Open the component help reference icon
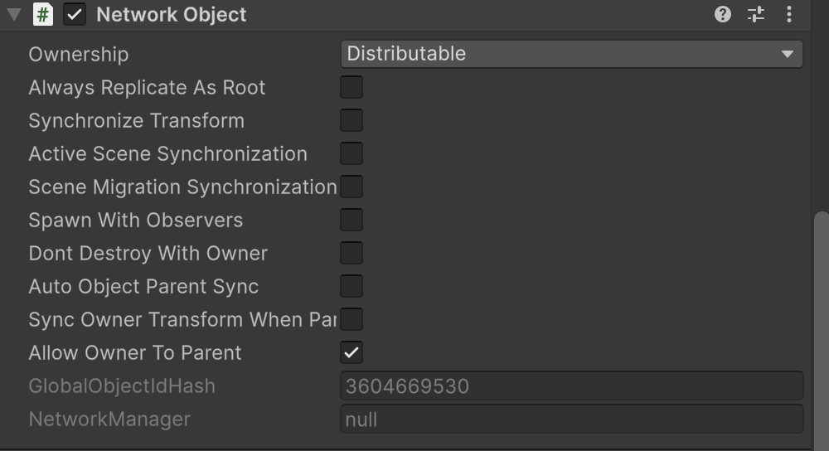The height and width of the screenshot is (451, 829). click(x=723, y=14)
